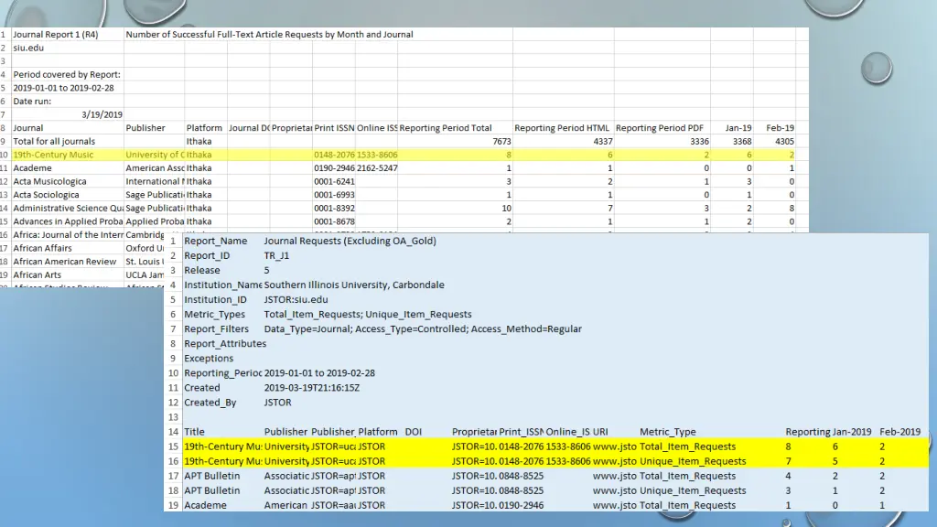This screenshot has width=937, height=527.
Task: Select the date cell '3/19/2019'
Action: [x=102, y=114]
